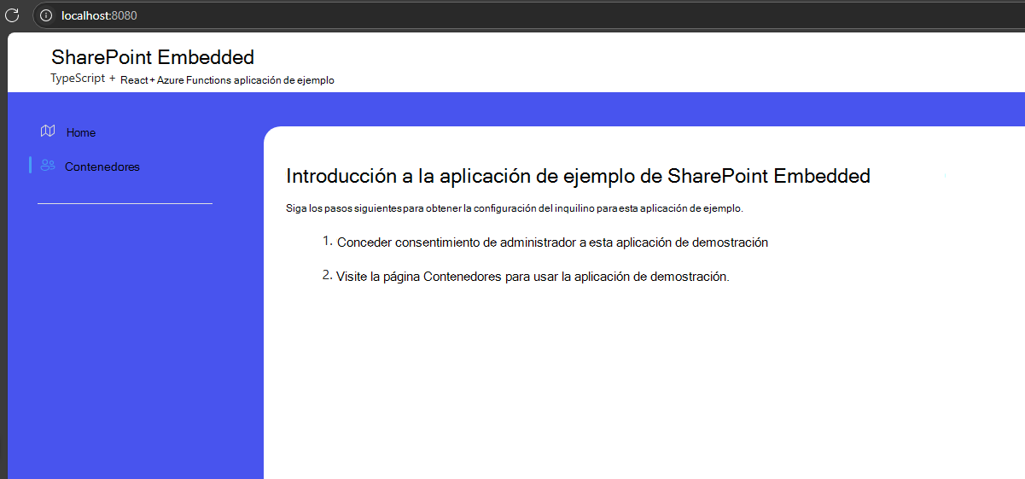Image resolution: width=1025 pixels, height=479 pixels.
Task: Click the site information icon beside localhost
Action: 46,15
